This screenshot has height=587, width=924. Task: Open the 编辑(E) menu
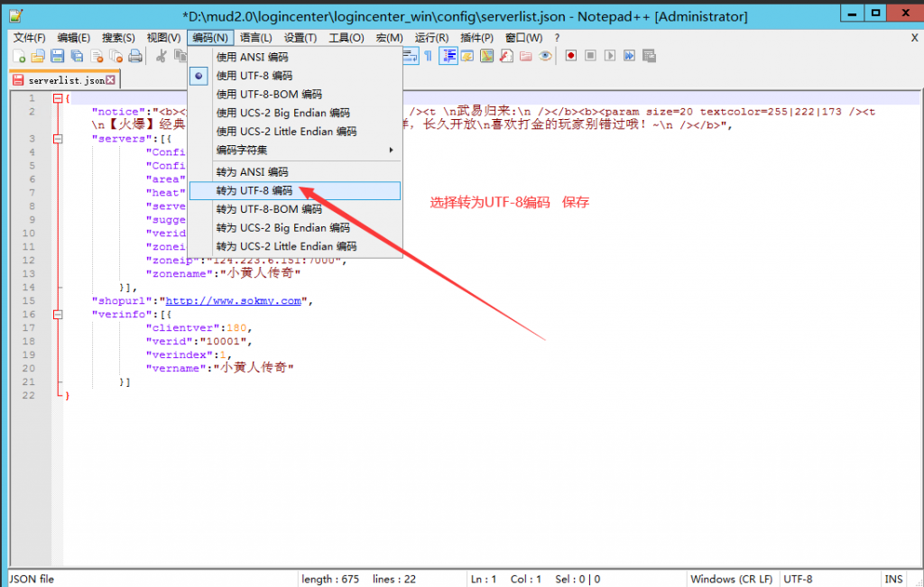[74, 38]
